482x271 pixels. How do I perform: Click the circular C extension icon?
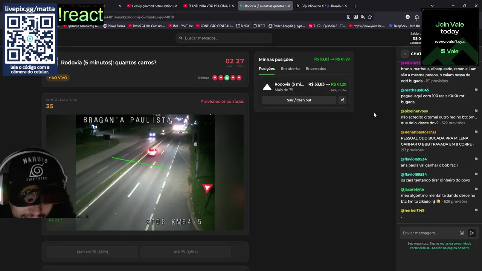point(407,17)
